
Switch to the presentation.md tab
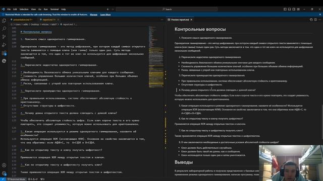(23, 20)
